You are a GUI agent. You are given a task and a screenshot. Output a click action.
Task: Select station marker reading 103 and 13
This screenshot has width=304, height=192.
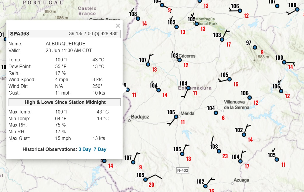(177, 27)
